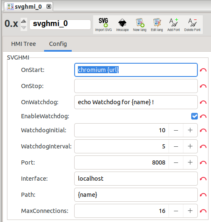
Task: Click the Path field showing {name}
Action: pos(136,195)
